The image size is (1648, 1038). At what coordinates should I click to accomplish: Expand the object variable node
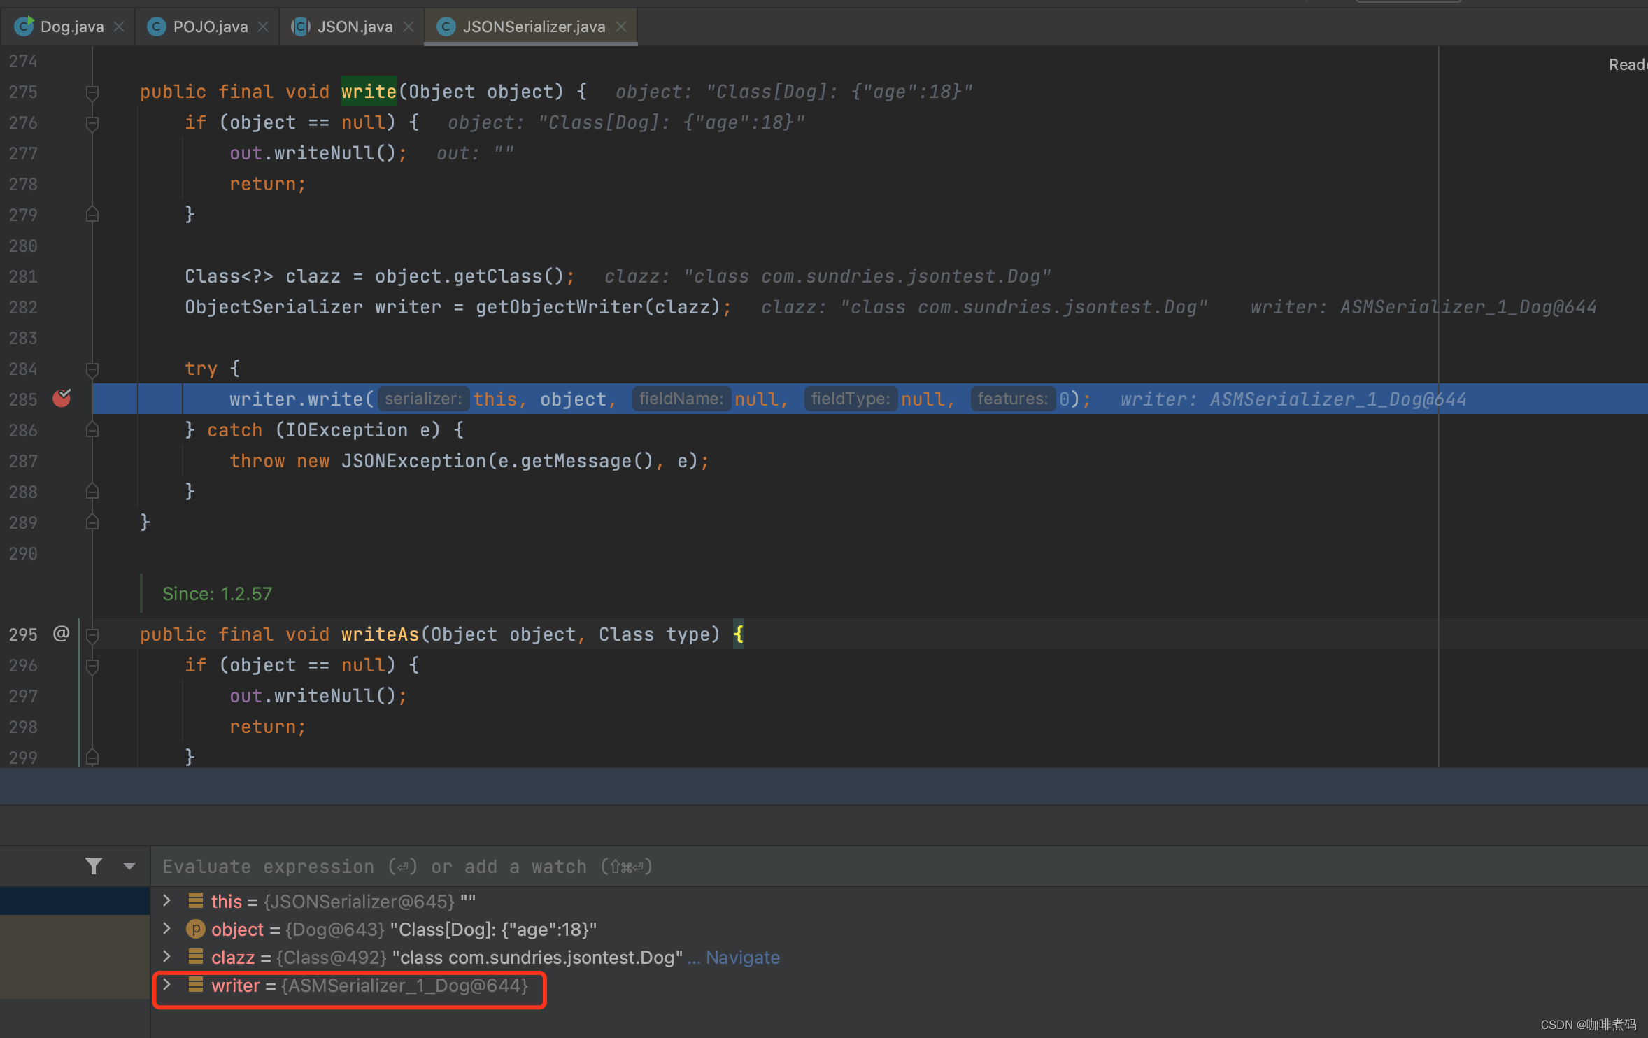coord(166,929)
